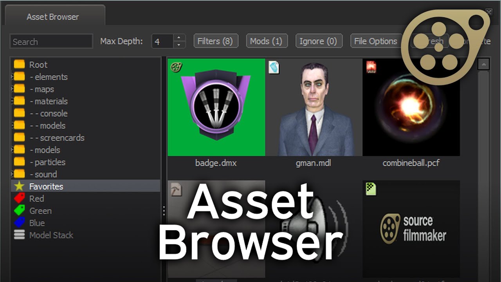Expand the materials models subfolder
This screenshot has width=501, height=282.
click(x=13, y=125)
